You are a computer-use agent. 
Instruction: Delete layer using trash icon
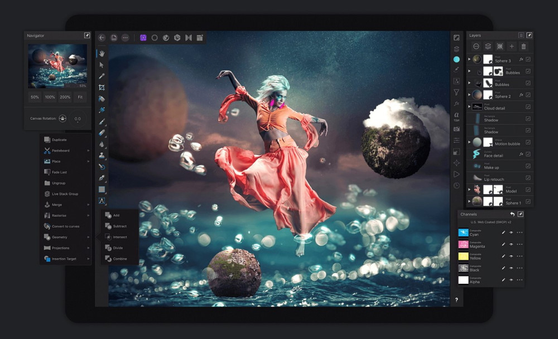point(523,46)
